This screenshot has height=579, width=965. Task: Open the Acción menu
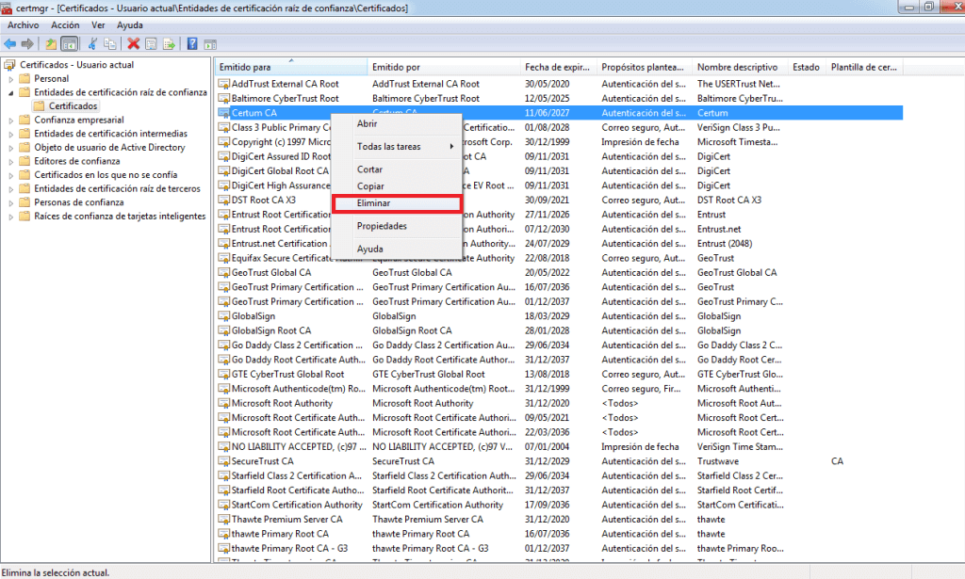[x=65, y=25]
